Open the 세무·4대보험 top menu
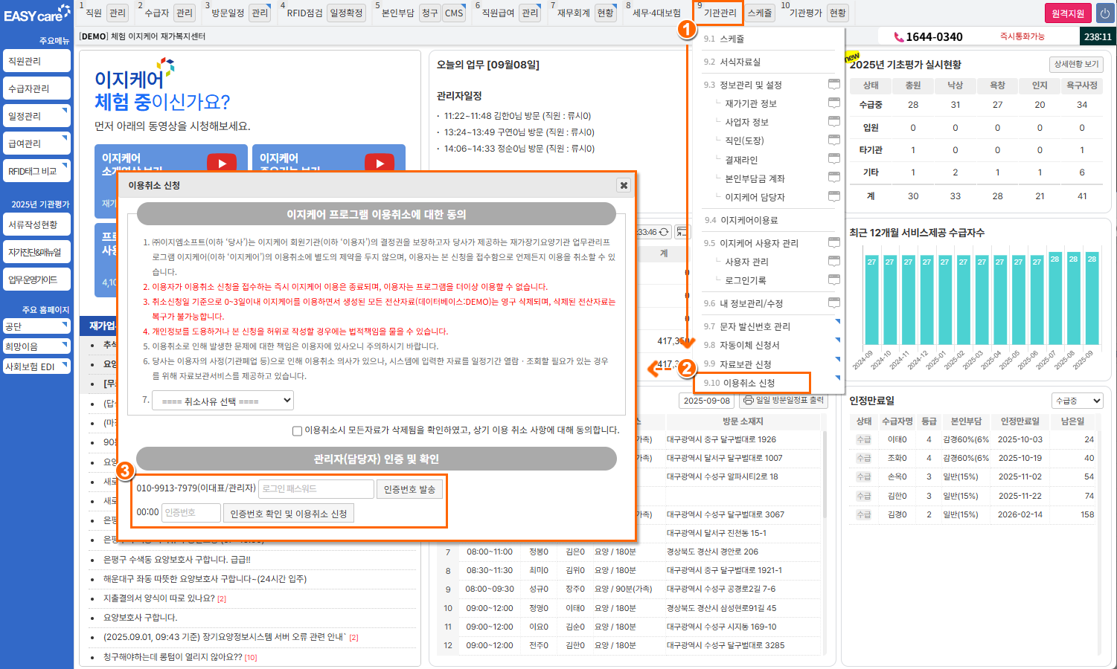 656,13
